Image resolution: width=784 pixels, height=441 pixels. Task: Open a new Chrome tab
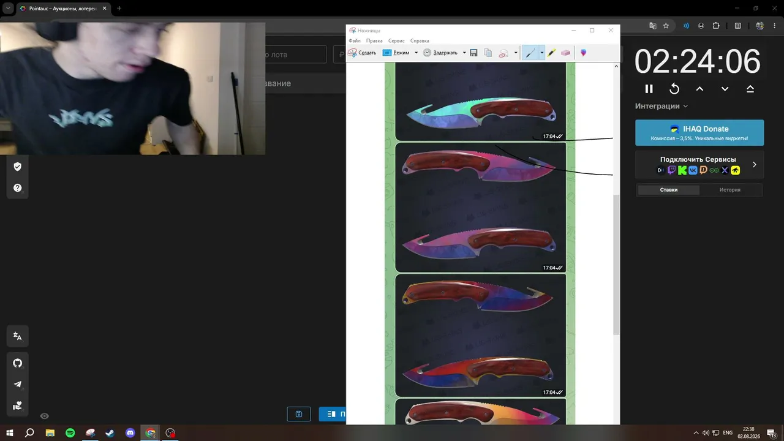click(x=119, y=9)
